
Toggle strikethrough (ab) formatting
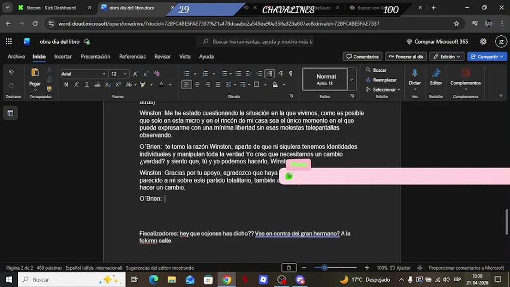[97, 85]
